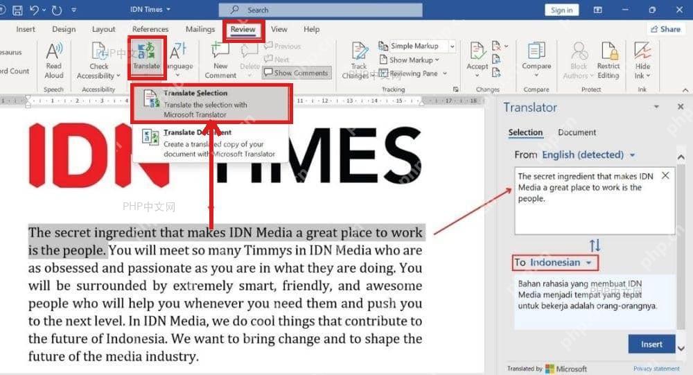This screenshot has height=375, width=693.
Task: Click the Translator pane scroll up arrow
Action: click(681, 157)
